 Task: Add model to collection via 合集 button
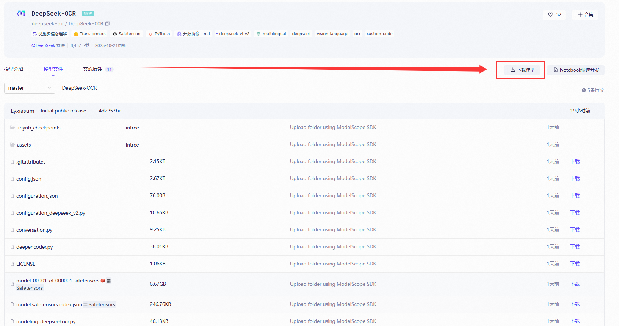pos(585,15)
